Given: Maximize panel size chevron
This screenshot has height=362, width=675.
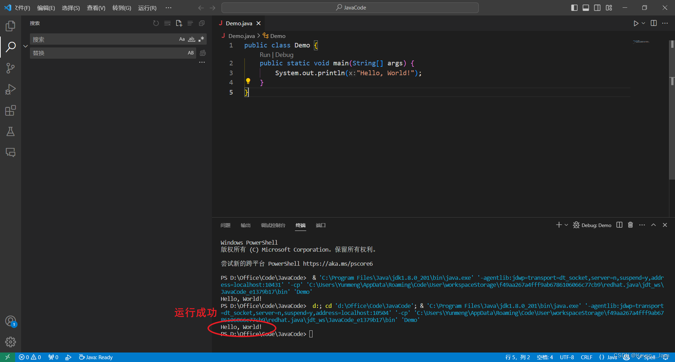Looking at the screenshot, I should coord(653,225).
